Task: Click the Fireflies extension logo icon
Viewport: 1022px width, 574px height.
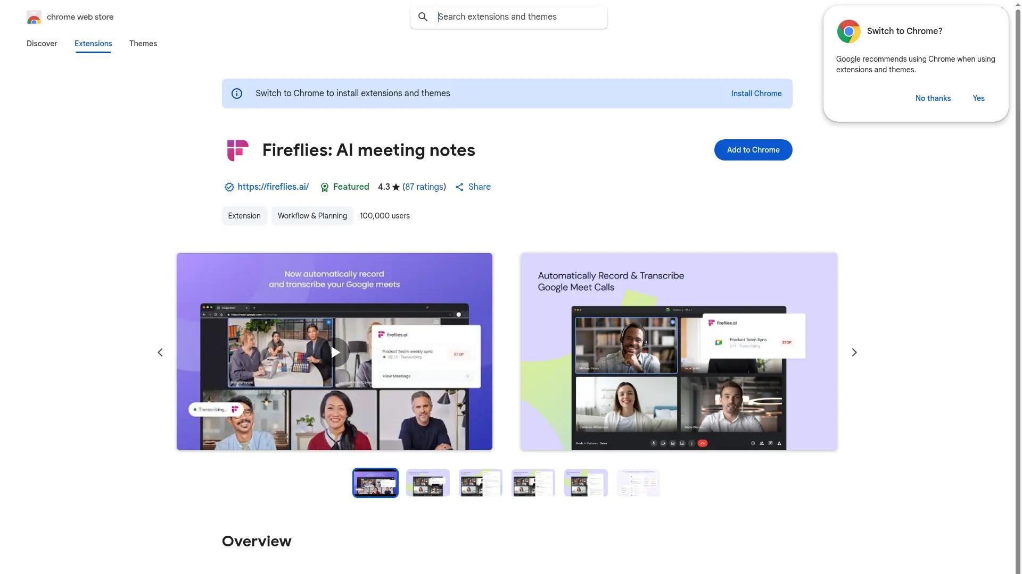Action: (237, 150)
